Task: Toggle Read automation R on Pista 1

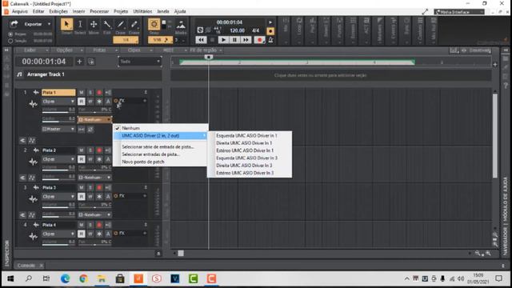Action: [x=82, y=102]
